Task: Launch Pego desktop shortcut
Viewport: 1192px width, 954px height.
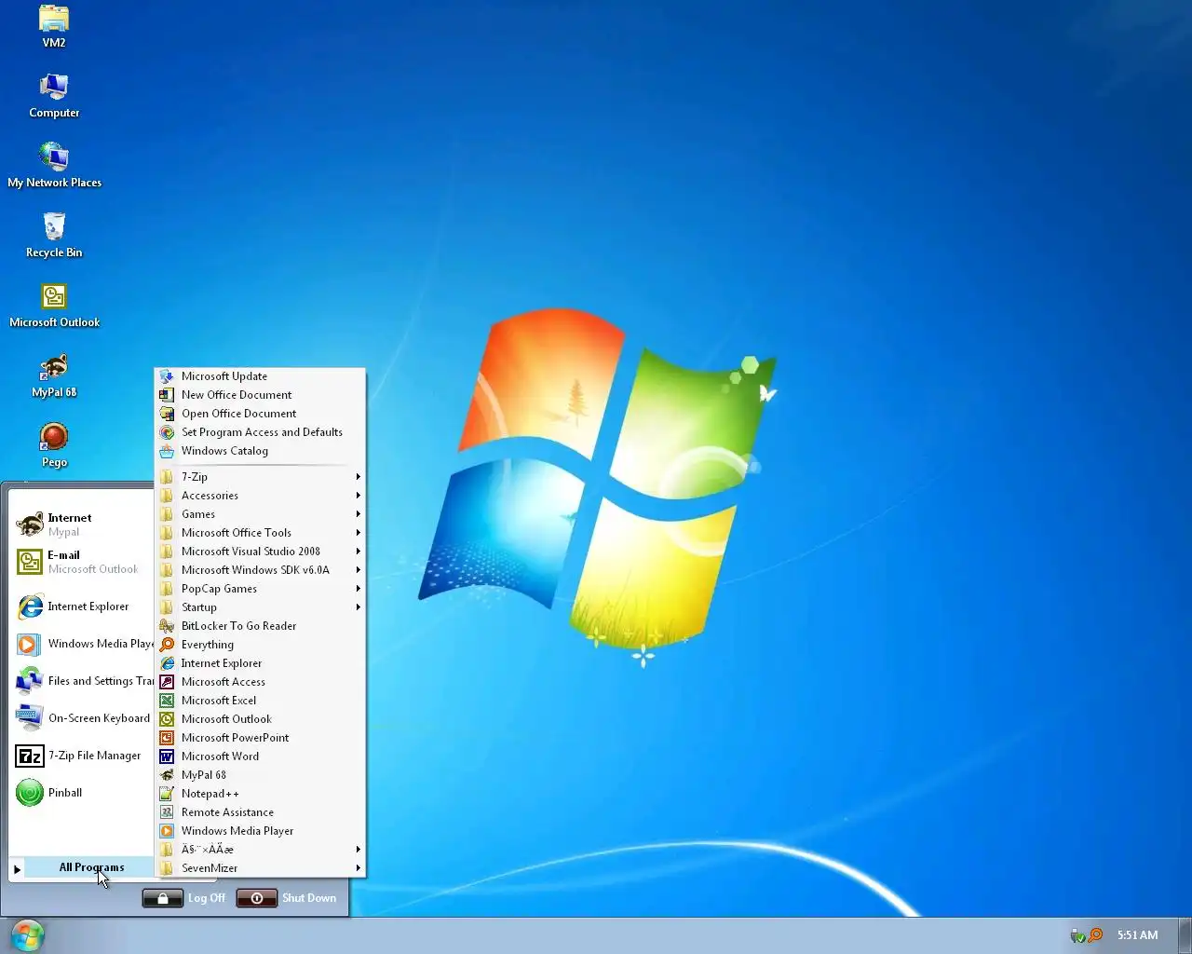Action: coord(54,445)
